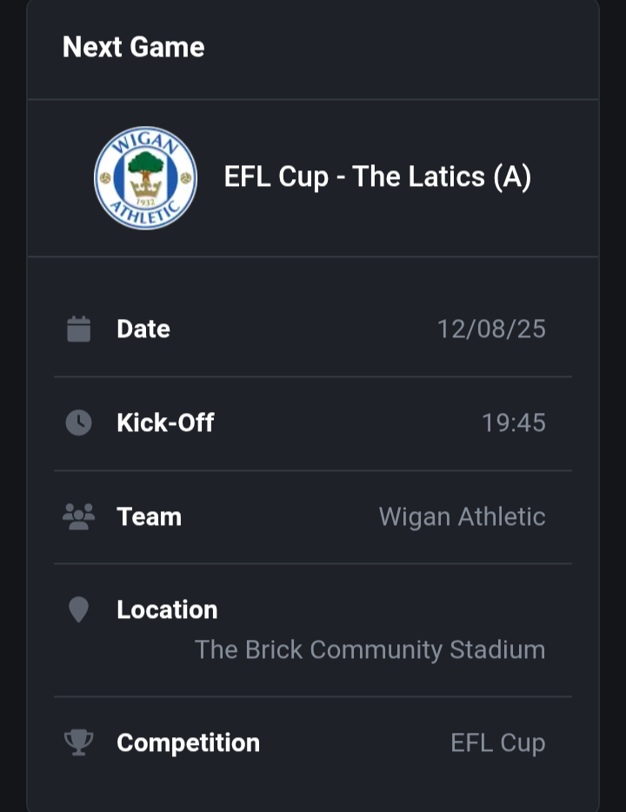Click the Kick-Off label
The width and height of the screenshot is (626, 812).
165,423
